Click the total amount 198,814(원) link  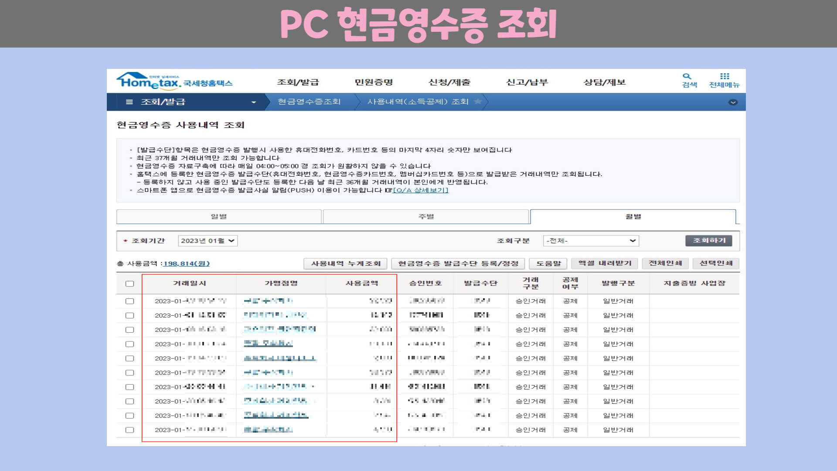[x=187, y=263]
